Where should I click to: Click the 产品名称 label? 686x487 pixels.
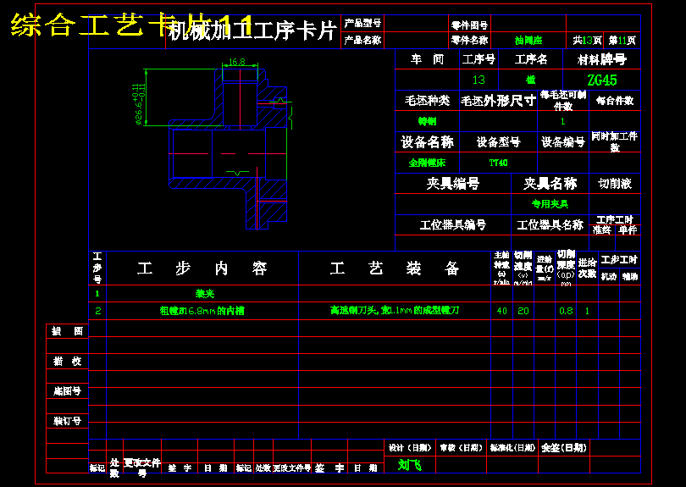pyautogui.click(x=362, y=41)
